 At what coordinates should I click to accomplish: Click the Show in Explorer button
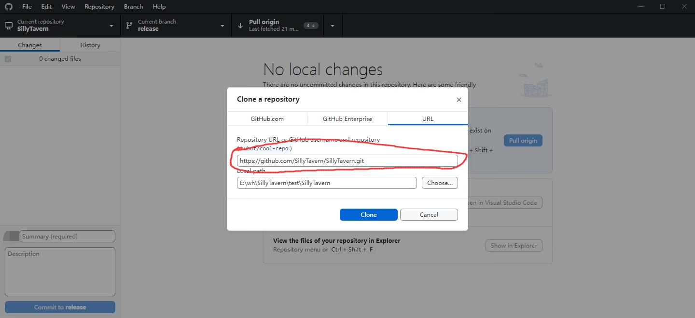[x=514, y=246]
